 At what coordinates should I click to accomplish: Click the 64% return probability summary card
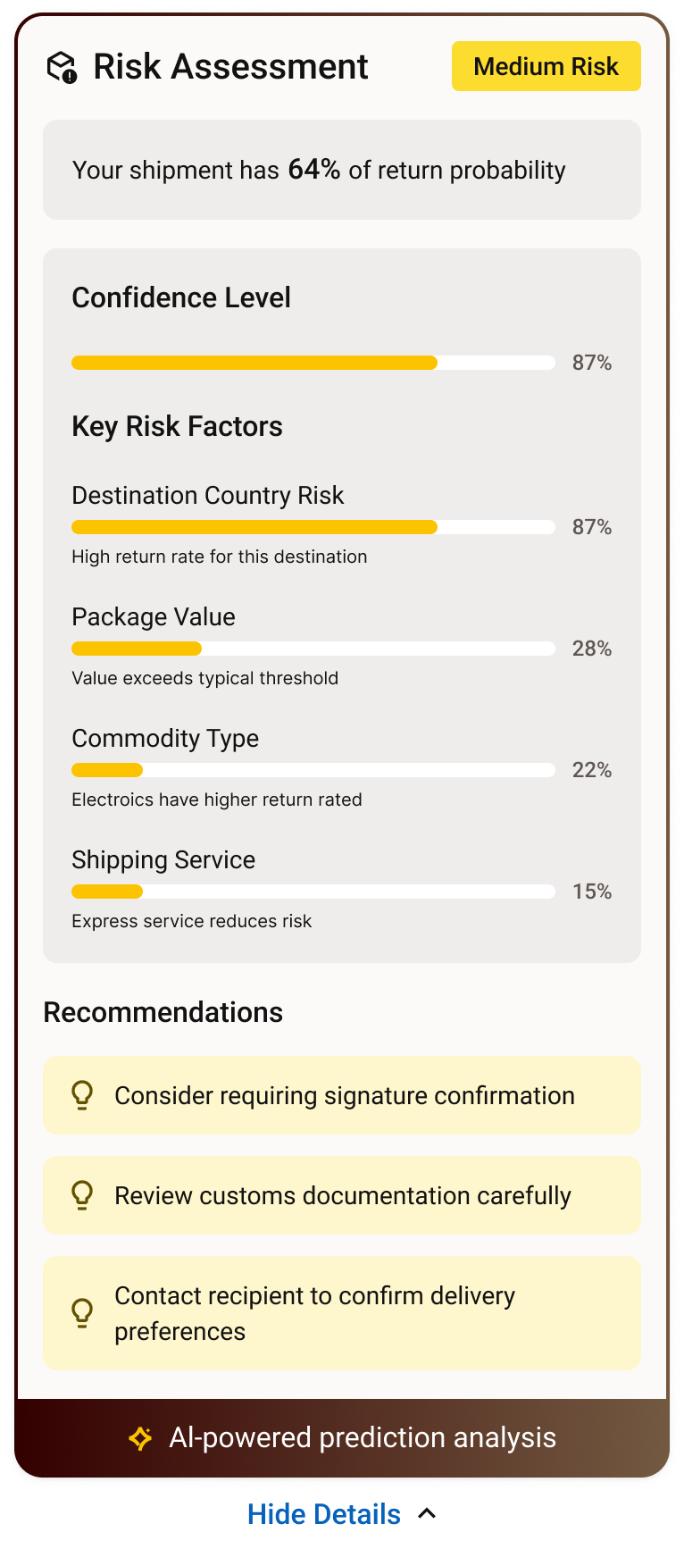(342, 170)
